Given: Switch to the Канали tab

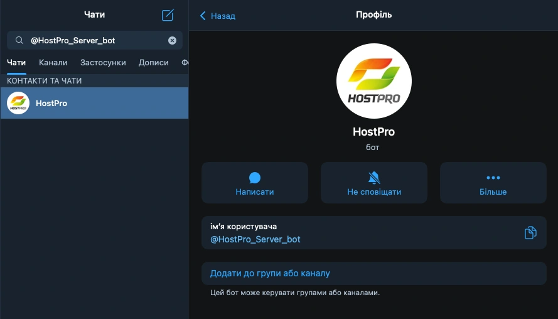Looking at the screenshot, I should pyautogui.click(x=53, y=63).
